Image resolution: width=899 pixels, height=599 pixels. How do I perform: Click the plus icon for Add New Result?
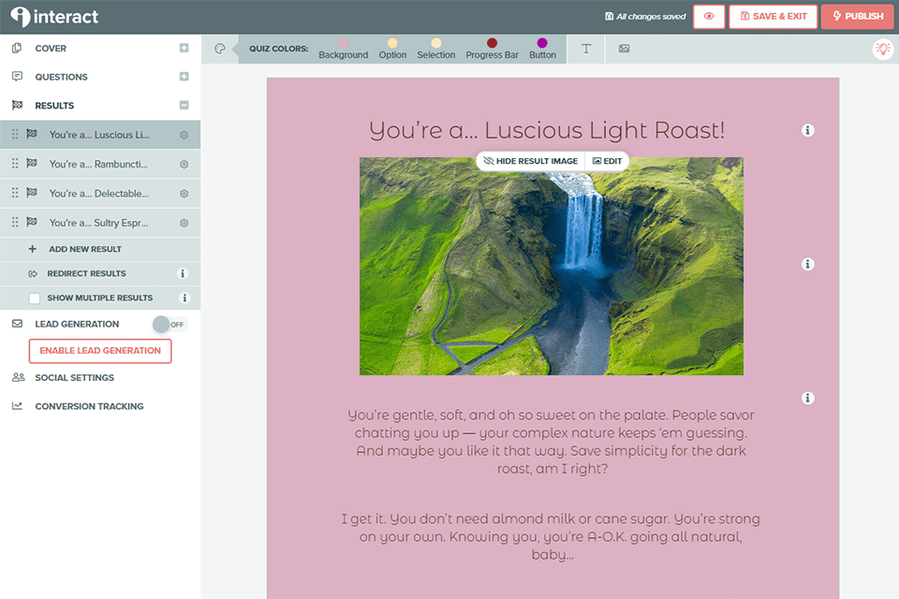tap(32, 249)
